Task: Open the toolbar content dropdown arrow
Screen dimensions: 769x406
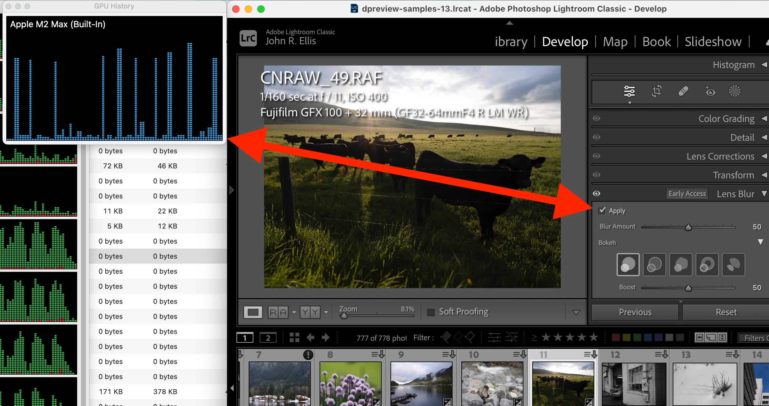Action: coord(576,312)
